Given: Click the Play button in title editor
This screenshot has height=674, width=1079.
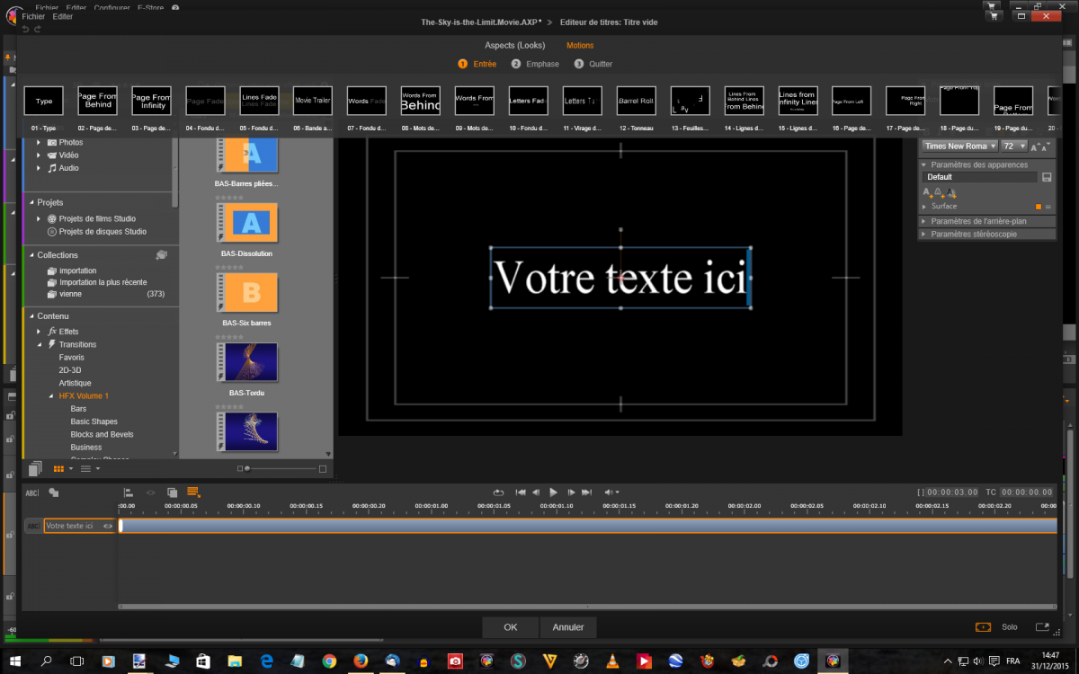Looking at the screenshot, I should click(553, 492).
